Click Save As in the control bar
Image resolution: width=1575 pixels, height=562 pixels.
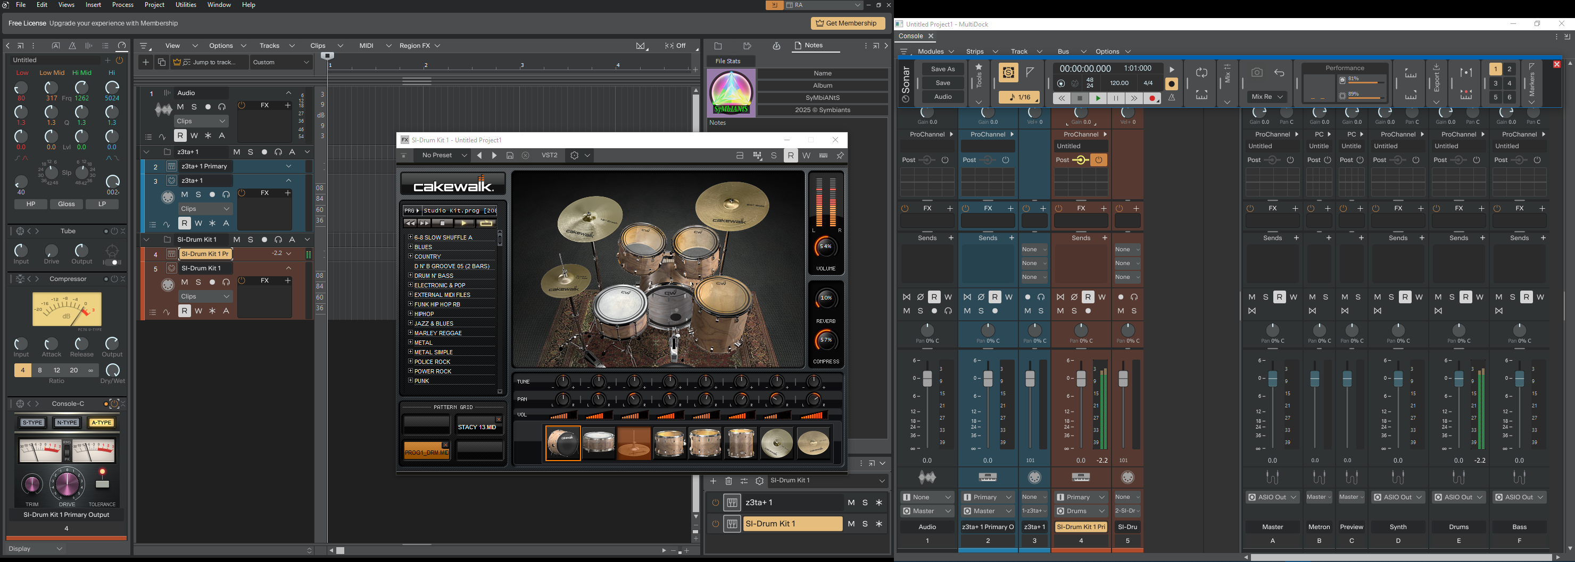(x=943, y=69)
